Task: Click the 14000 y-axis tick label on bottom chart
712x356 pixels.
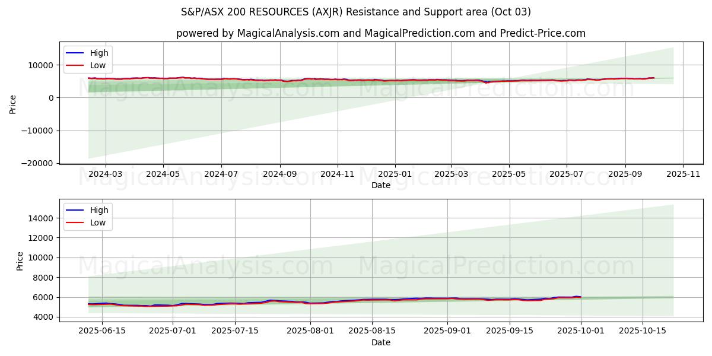Action: click(40, 218)
